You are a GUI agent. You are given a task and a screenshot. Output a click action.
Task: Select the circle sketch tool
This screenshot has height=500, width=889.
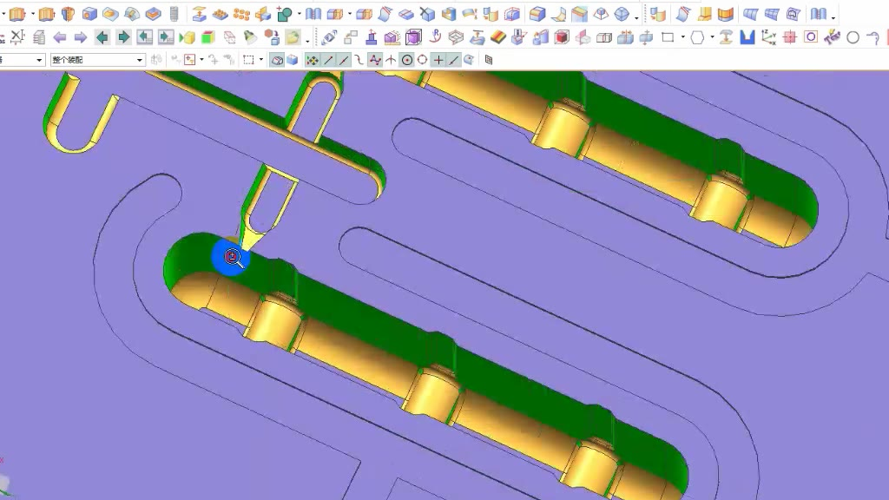[853, 37]
